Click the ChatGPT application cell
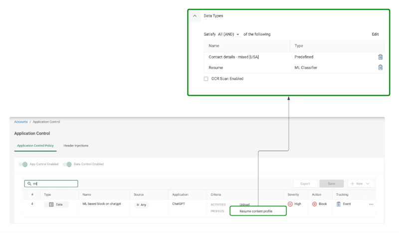The height and width of the screenshot is (233, 399). click(179, 204)
